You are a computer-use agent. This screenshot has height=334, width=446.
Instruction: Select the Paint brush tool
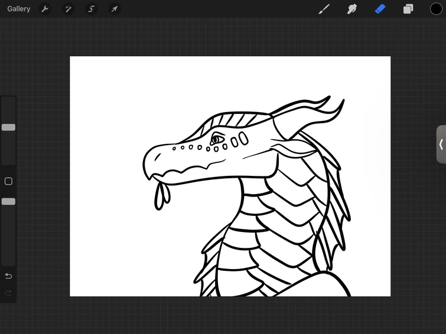pyautogui.click(x=324, y=9)
